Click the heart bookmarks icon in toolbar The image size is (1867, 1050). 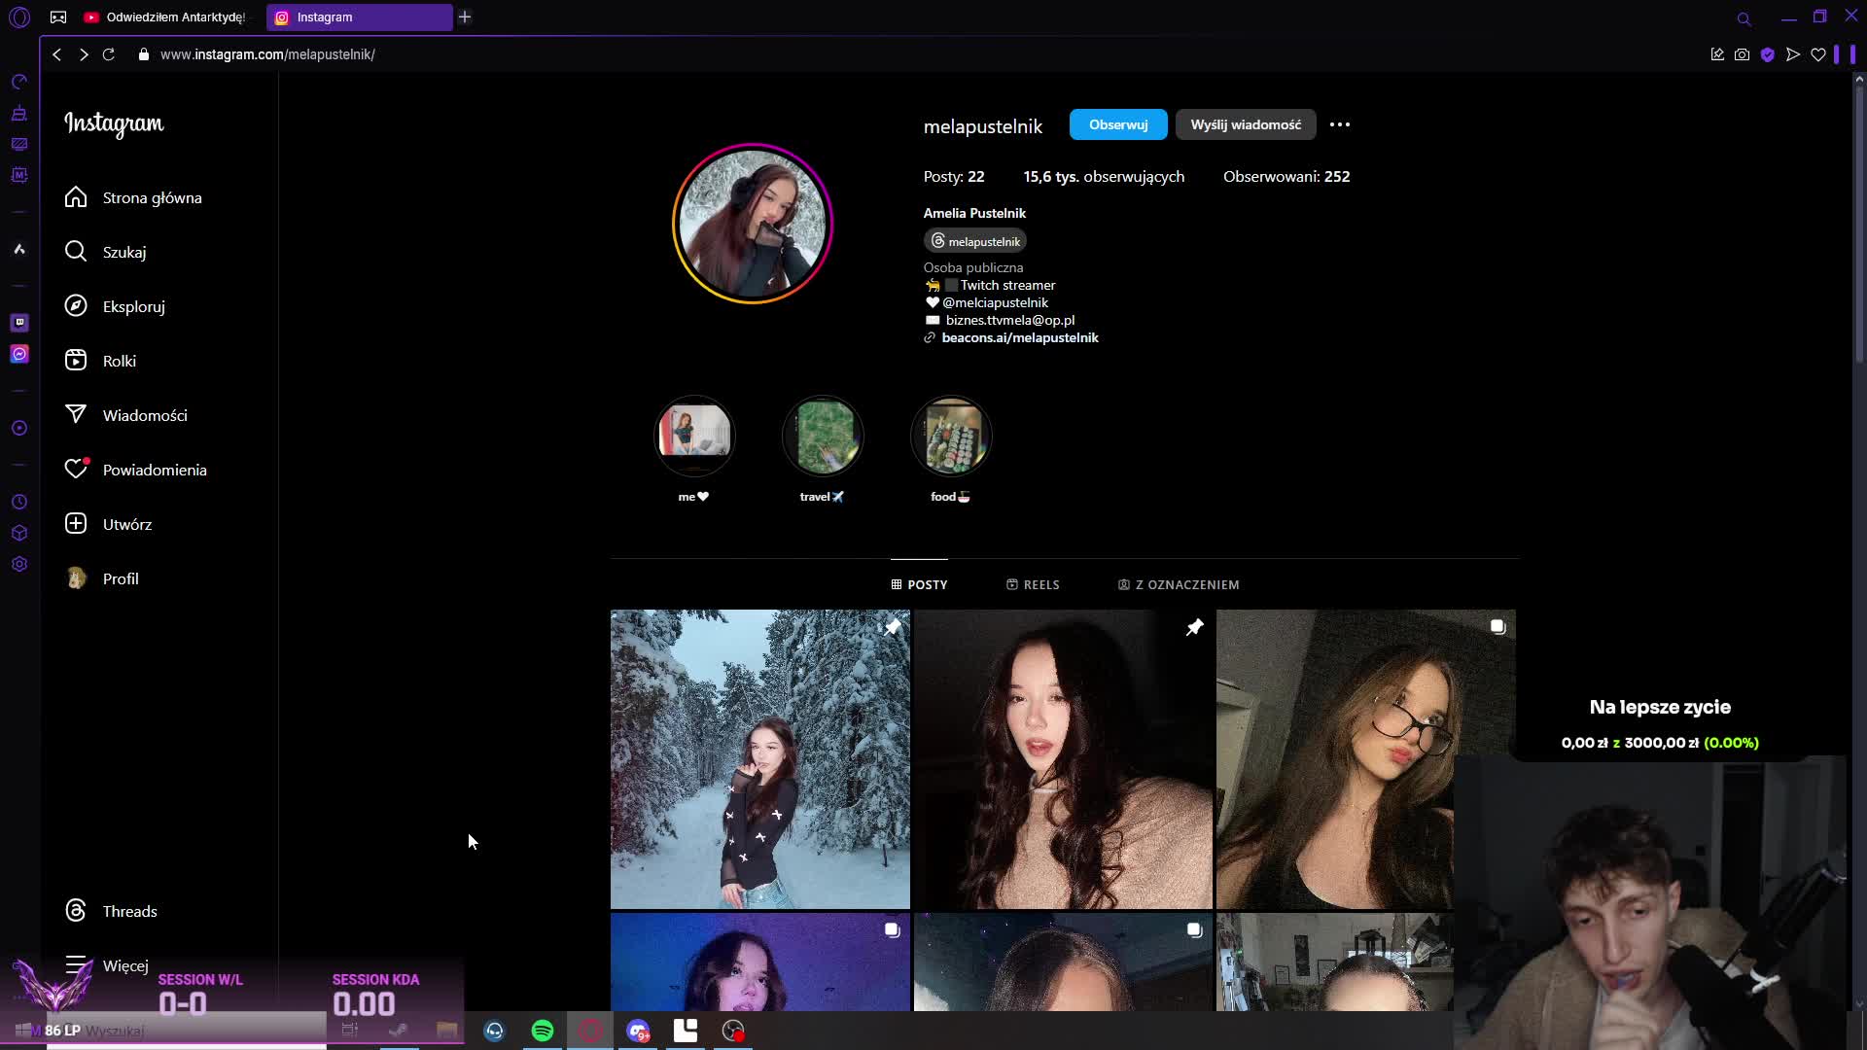(1817, 54)
